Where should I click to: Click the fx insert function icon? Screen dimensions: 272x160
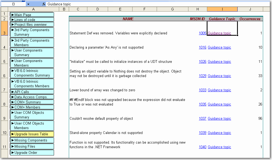pyautogui.click(x=44, y=4)
